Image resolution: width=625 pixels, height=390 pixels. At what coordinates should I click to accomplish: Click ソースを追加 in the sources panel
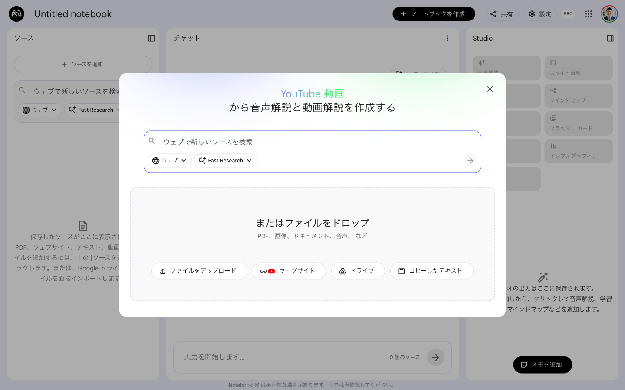pos(83,64)
